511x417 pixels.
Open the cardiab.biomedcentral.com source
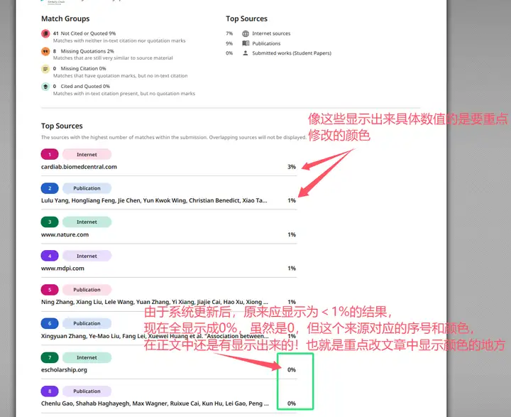click(79, 167)
